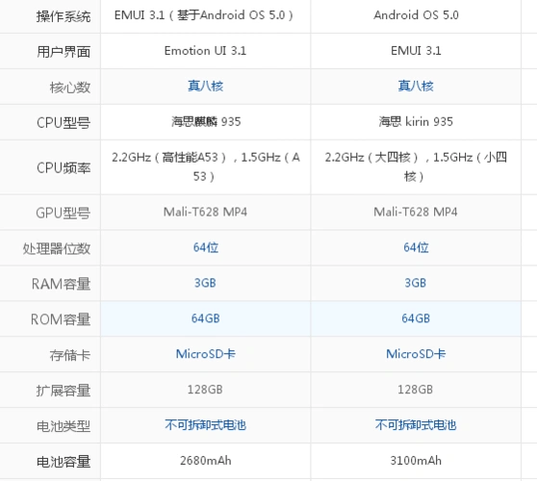Click the 真八核 link in second phone column
This screenshot has width=537, height=481.
(x=416, y=86)
